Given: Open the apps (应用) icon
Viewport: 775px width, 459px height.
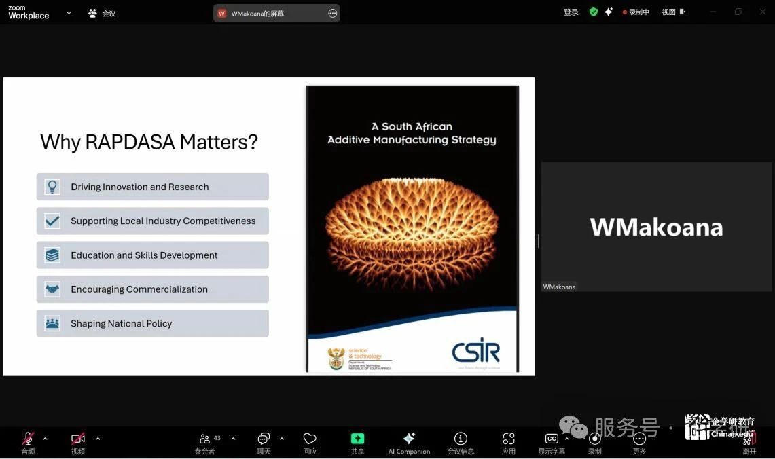Looking at the screenshot, I should 509,443.
